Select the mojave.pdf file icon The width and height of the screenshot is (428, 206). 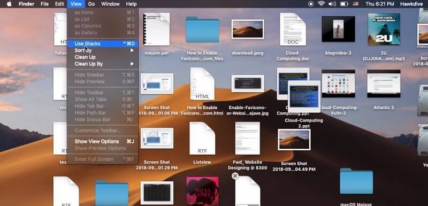(156, 29)
